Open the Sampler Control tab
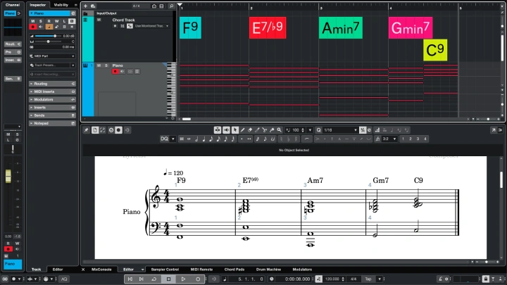The image size is (507, 285). pos(165,270)
